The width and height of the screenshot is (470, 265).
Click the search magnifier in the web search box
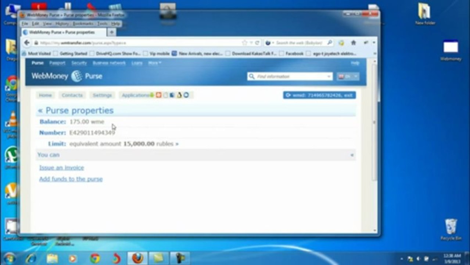click(330, 43)
